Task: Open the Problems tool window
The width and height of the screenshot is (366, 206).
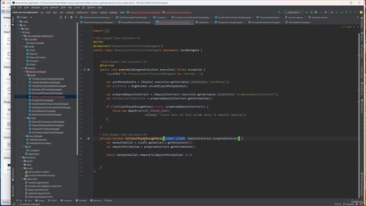Action: pos(66,200)
